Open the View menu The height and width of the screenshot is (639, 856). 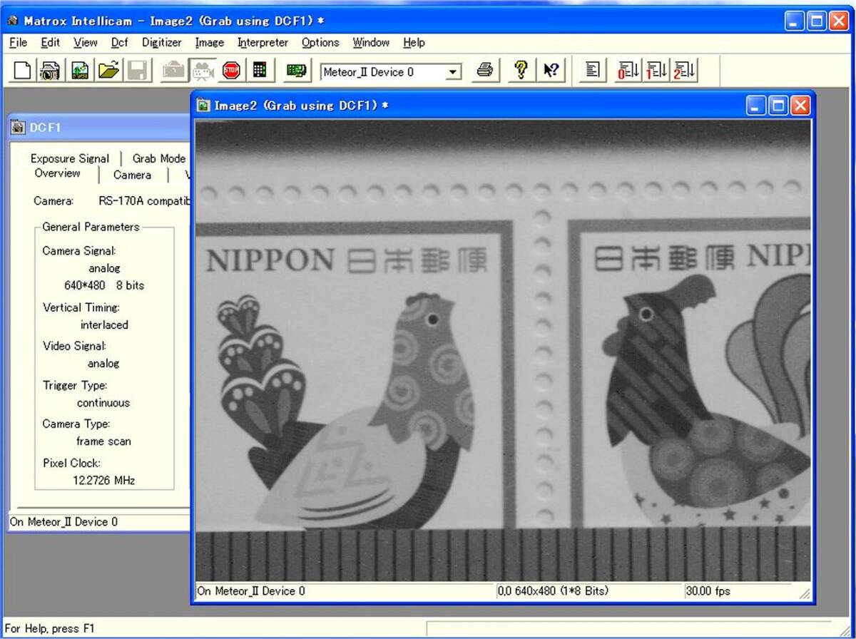[x=85, y=43]
